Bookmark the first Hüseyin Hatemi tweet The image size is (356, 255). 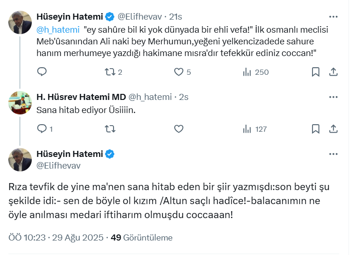click(316, 72)
